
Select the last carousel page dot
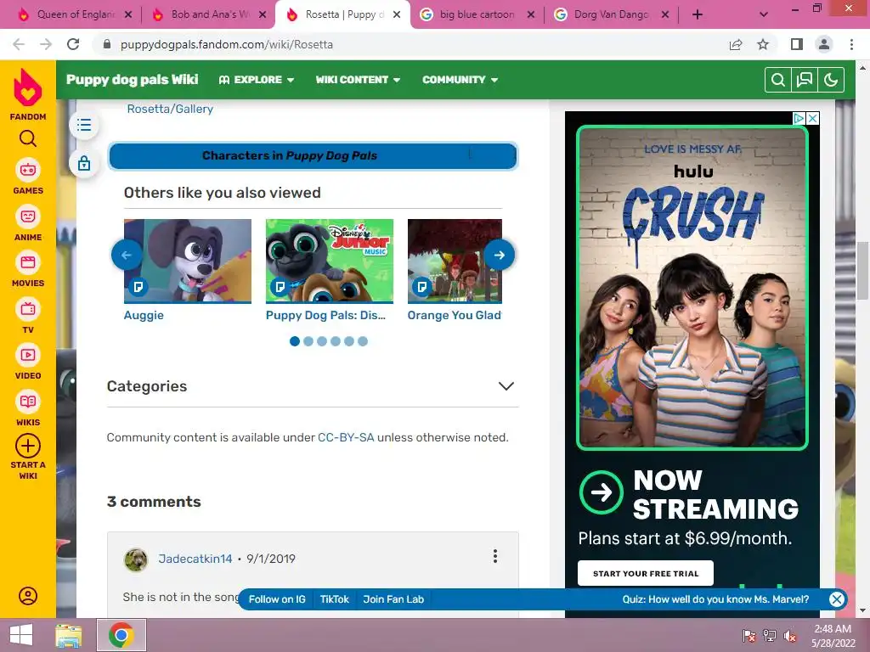pyautogui.click(x=362, y=341)
